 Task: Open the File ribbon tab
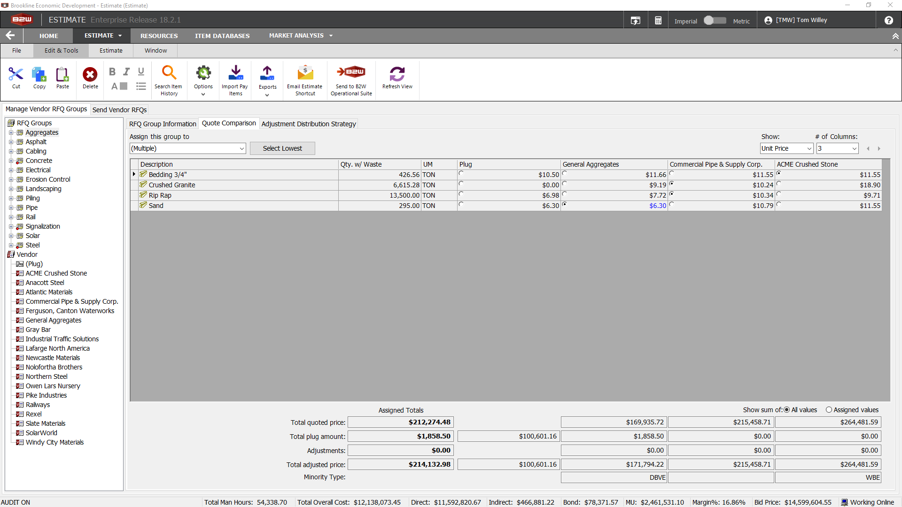pyautogui.click(x=16, y=50)
